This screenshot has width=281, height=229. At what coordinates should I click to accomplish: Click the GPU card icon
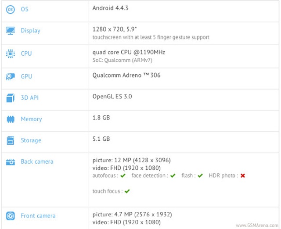tap(11, 76)
